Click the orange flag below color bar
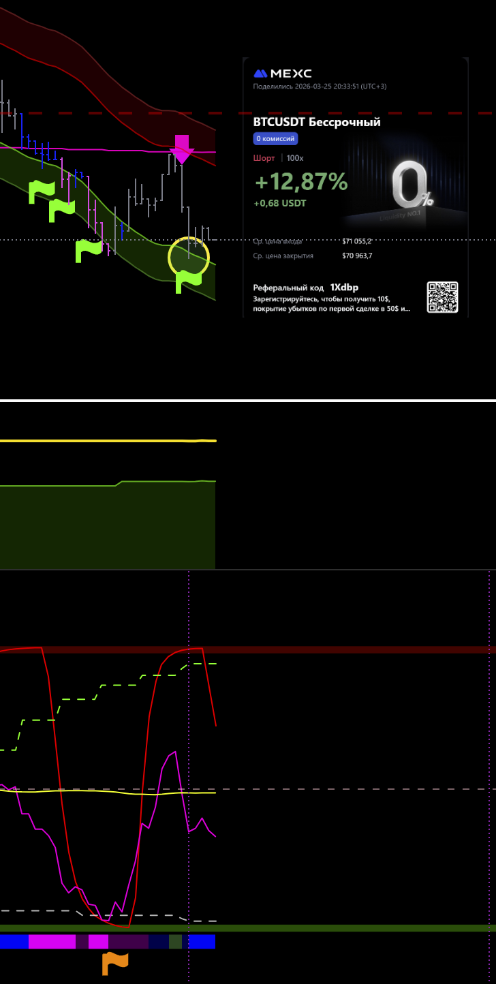 [115, 963]
